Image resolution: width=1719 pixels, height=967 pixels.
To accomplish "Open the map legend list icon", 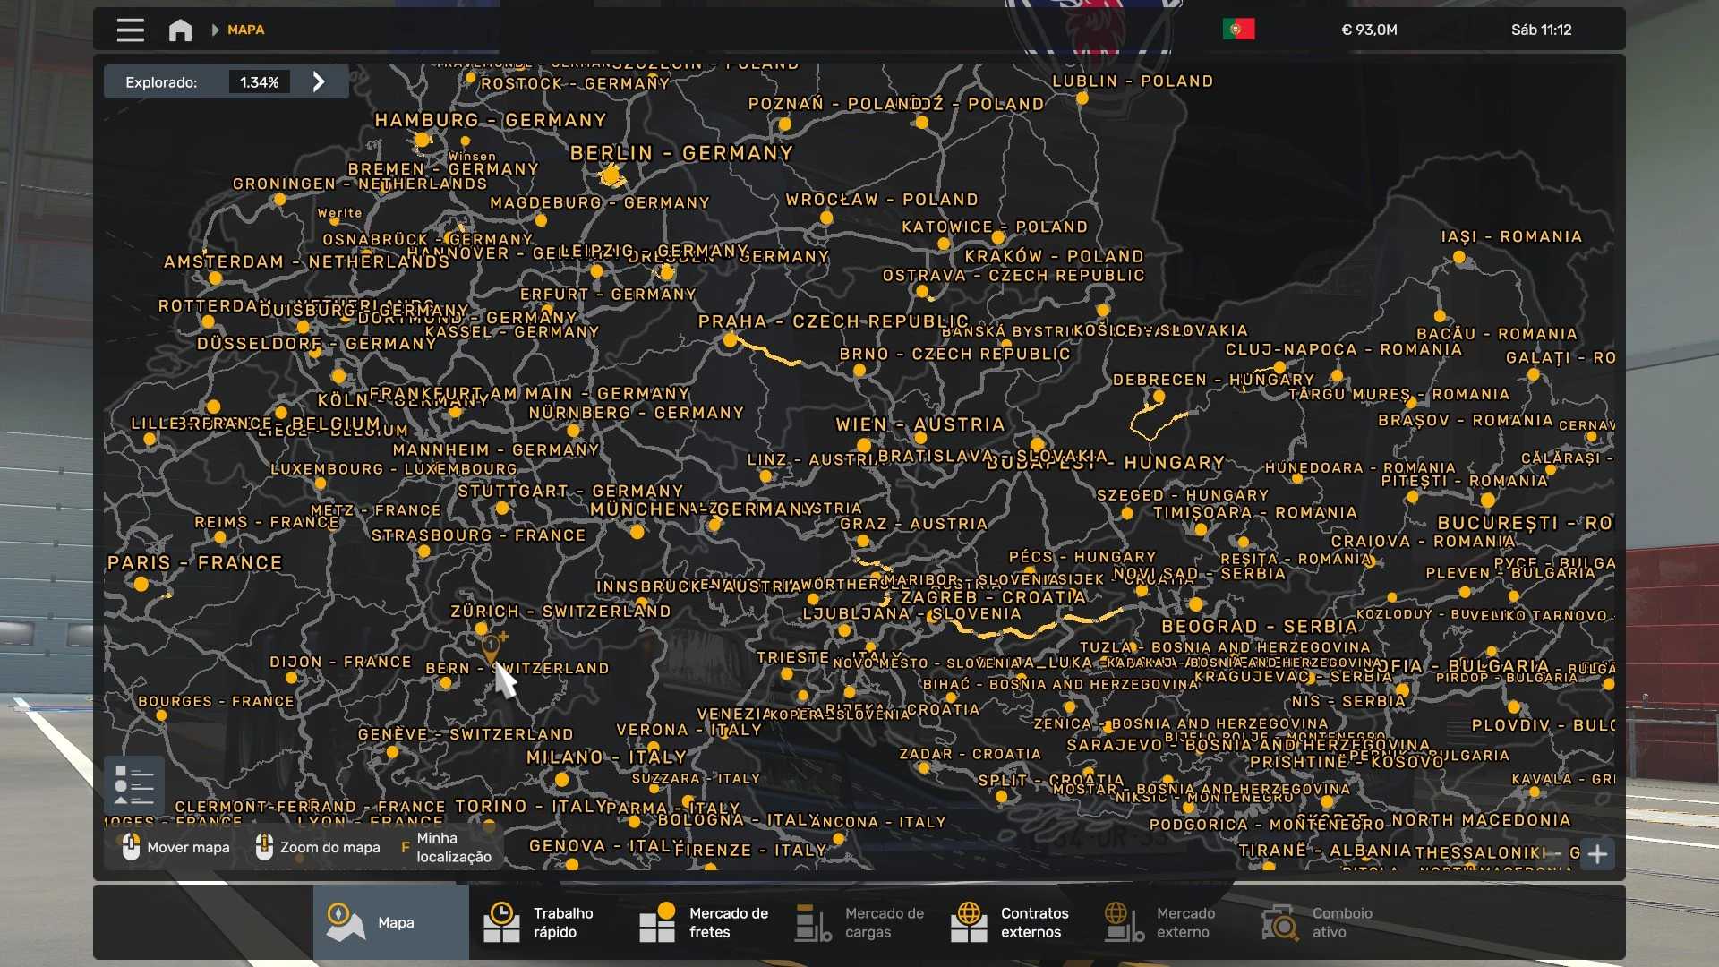I will click(134, 785).
